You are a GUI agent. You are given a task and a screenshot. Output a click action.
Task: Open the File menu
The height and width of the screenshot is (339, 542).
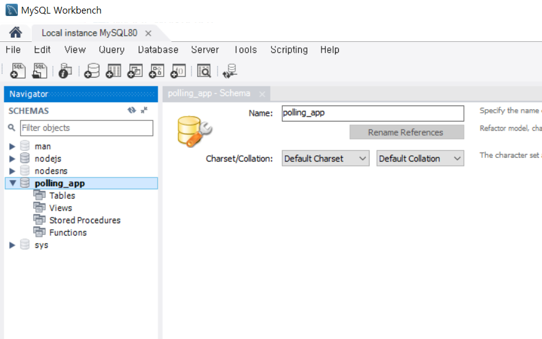13,50
